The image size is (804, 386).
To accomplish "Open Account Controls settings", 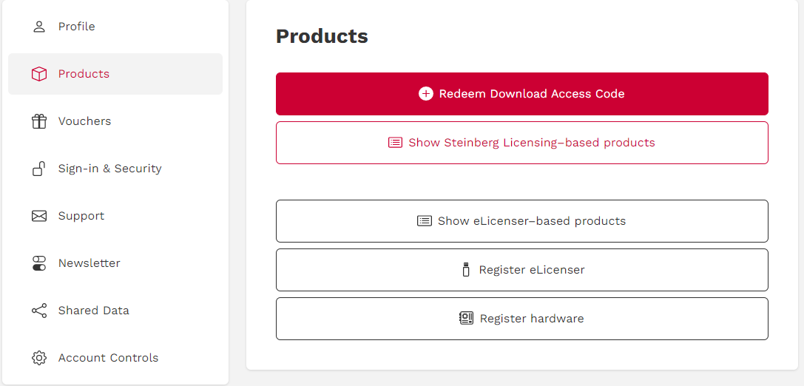I will point(108,358).
